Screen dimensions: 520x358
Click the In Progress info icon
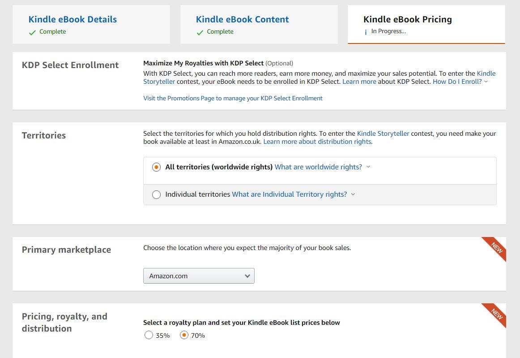(366, 32)
